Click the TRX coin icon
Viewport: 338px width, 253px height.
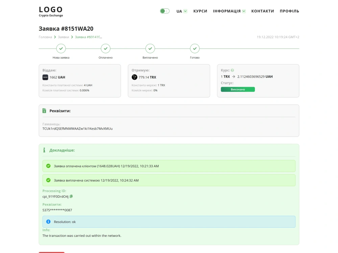pos(135,77)
